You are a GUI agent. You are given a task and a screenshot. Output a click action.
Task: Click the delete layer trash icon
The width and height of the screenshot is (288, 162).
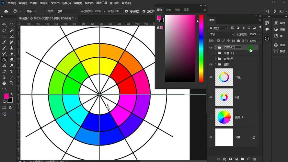[254, 159]
